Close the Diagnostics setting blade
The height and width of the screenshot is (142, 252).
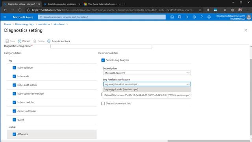pyautogui.click(x=246, y=30)
